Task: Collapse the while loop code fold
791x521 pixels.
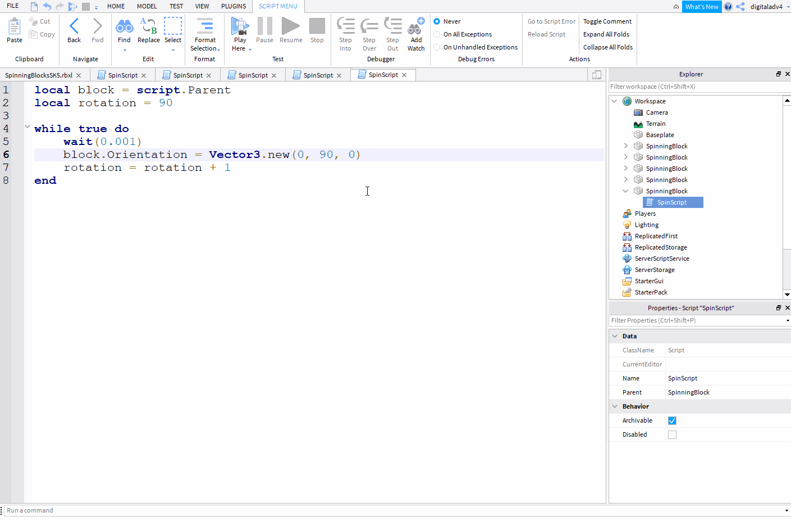Action: 28,127
